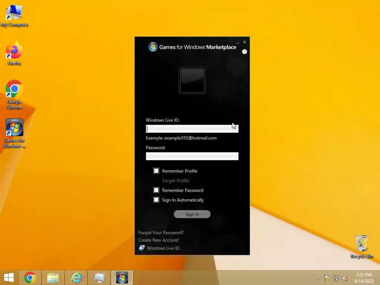380x285 pixels.
Task: Open the Create New Account link
Action: click(x=158, y=240)
